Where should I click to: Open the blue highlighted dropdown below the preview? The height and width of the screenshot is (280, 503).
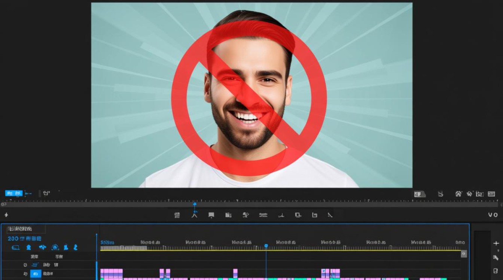point(14,193)
